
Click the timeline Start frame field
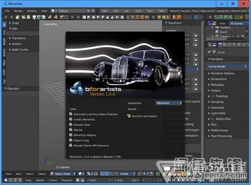point(100,180)
